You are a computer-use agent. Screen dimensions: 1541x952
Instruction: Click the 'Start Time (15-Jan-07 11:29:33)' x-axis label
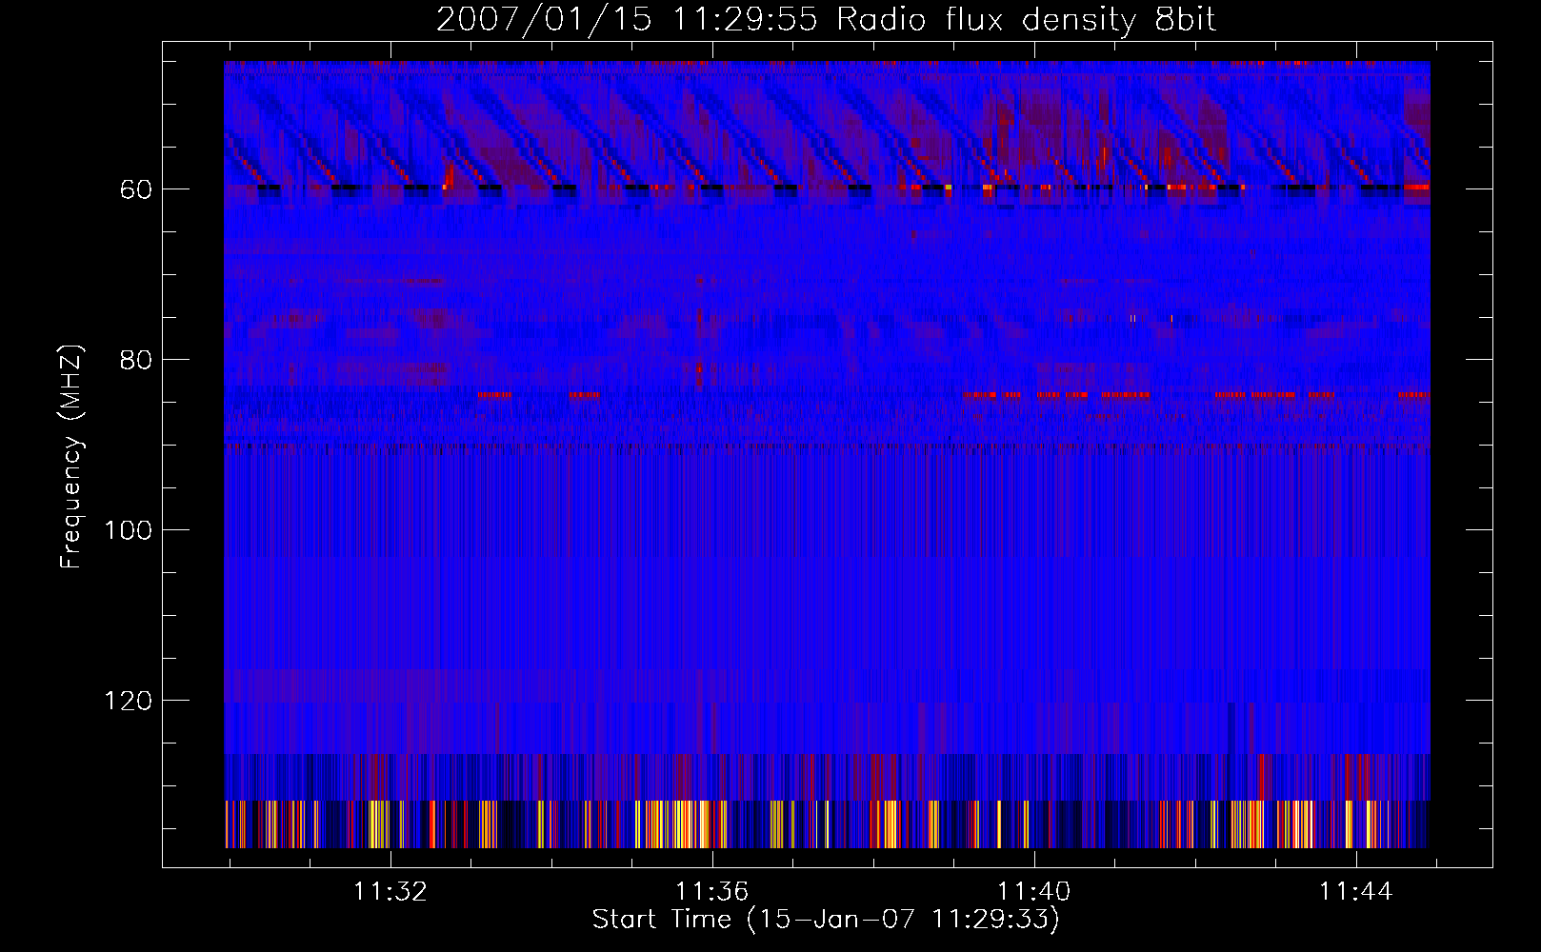click(826, 920)
